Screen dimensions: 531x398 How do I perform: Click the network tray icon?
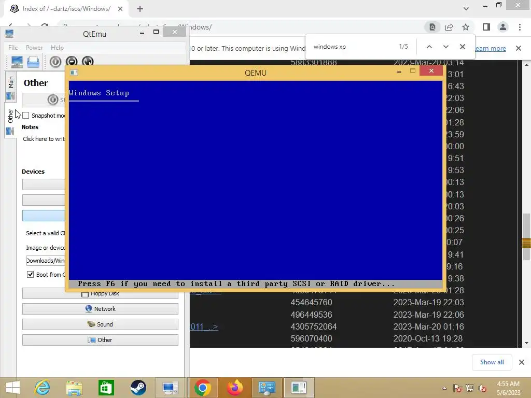tap(470, 388)
